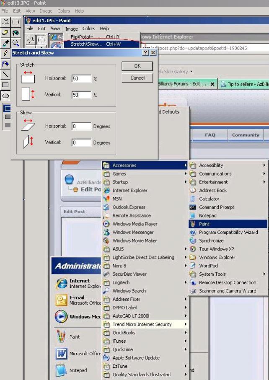The height and width of the screenshot is (380, 269).
Task: Click the Windows Messenger icon
Action: point(106,232)
